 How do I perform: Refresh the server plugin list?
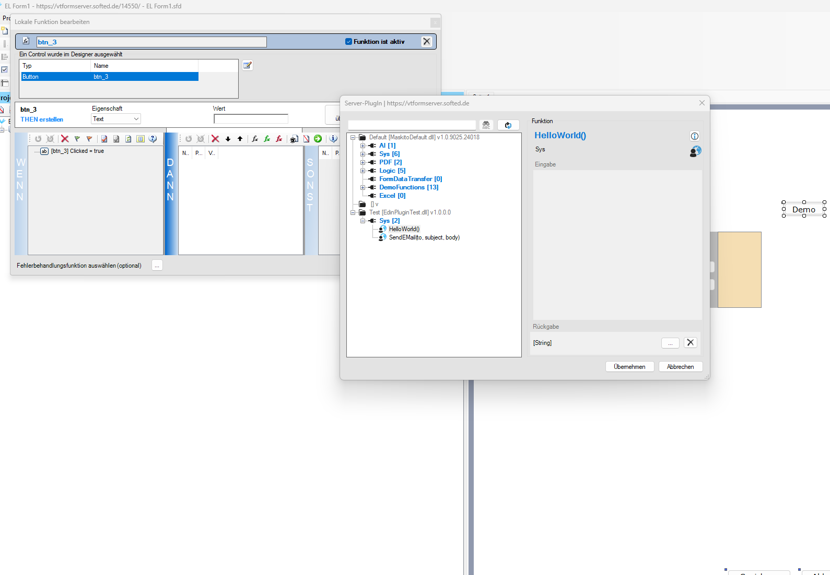point(508,125)
